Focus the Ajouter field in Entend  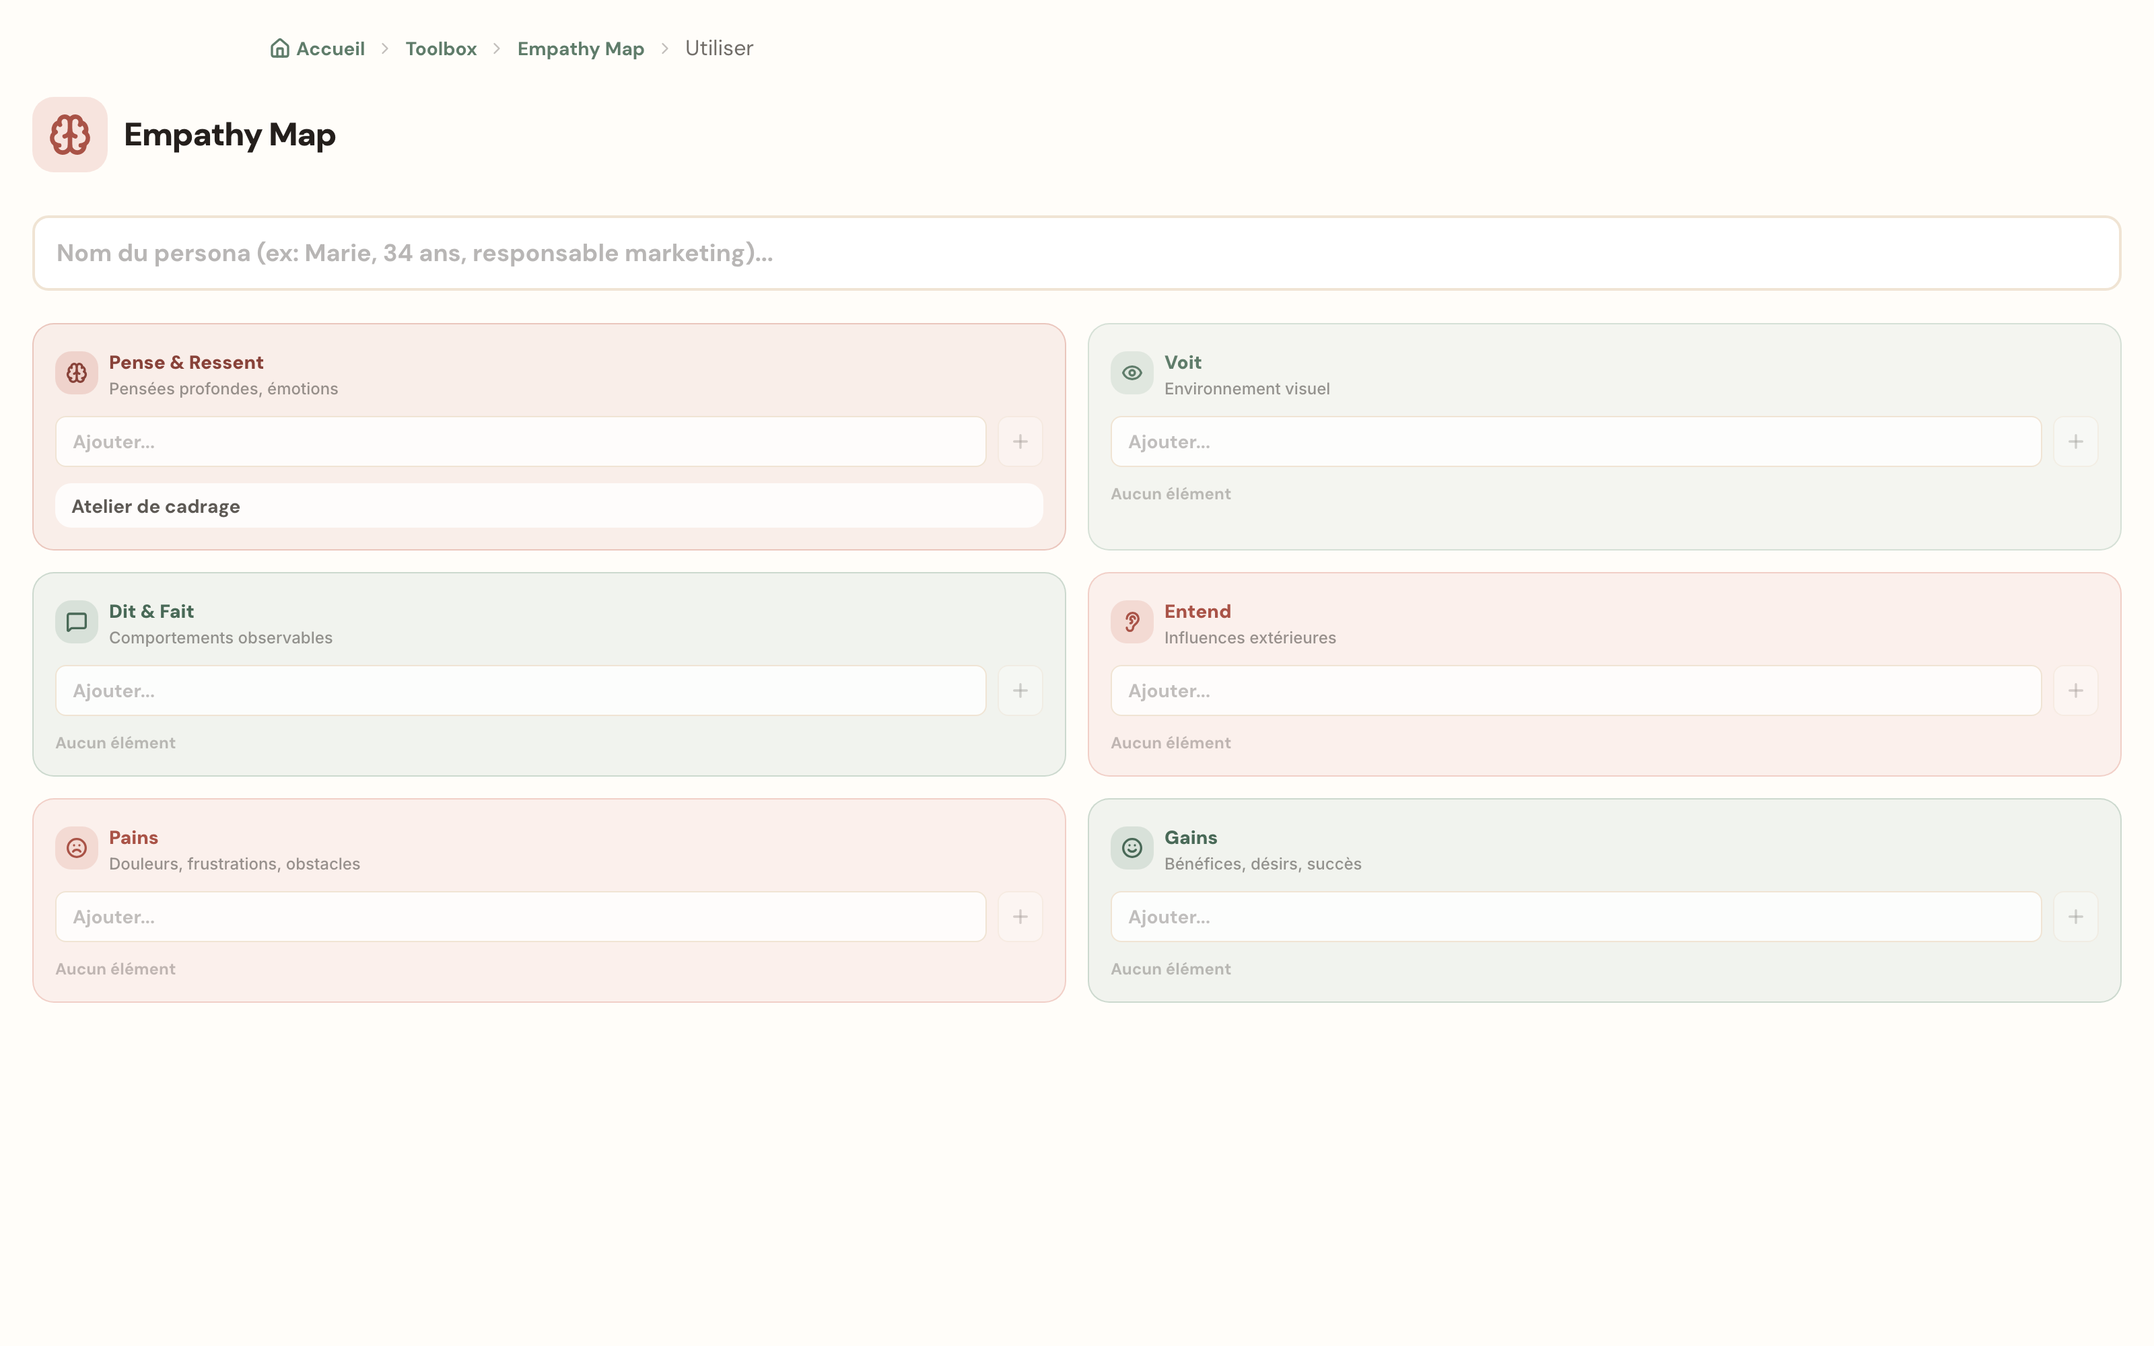coord(1576,690)
